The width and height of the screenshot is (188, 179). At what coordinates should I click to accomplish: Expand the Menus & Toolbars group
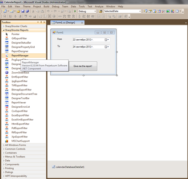pyautogui.click(x=24, y=157)
